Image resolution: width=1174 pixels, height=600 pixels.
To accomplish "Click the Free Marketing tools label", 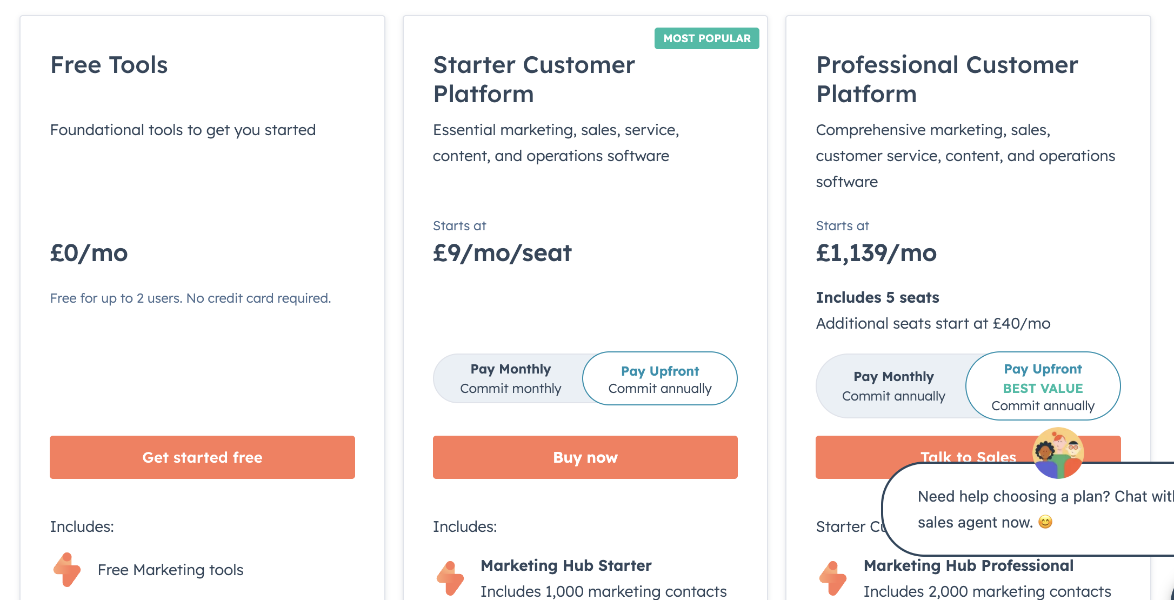I will tap(170, 570).
